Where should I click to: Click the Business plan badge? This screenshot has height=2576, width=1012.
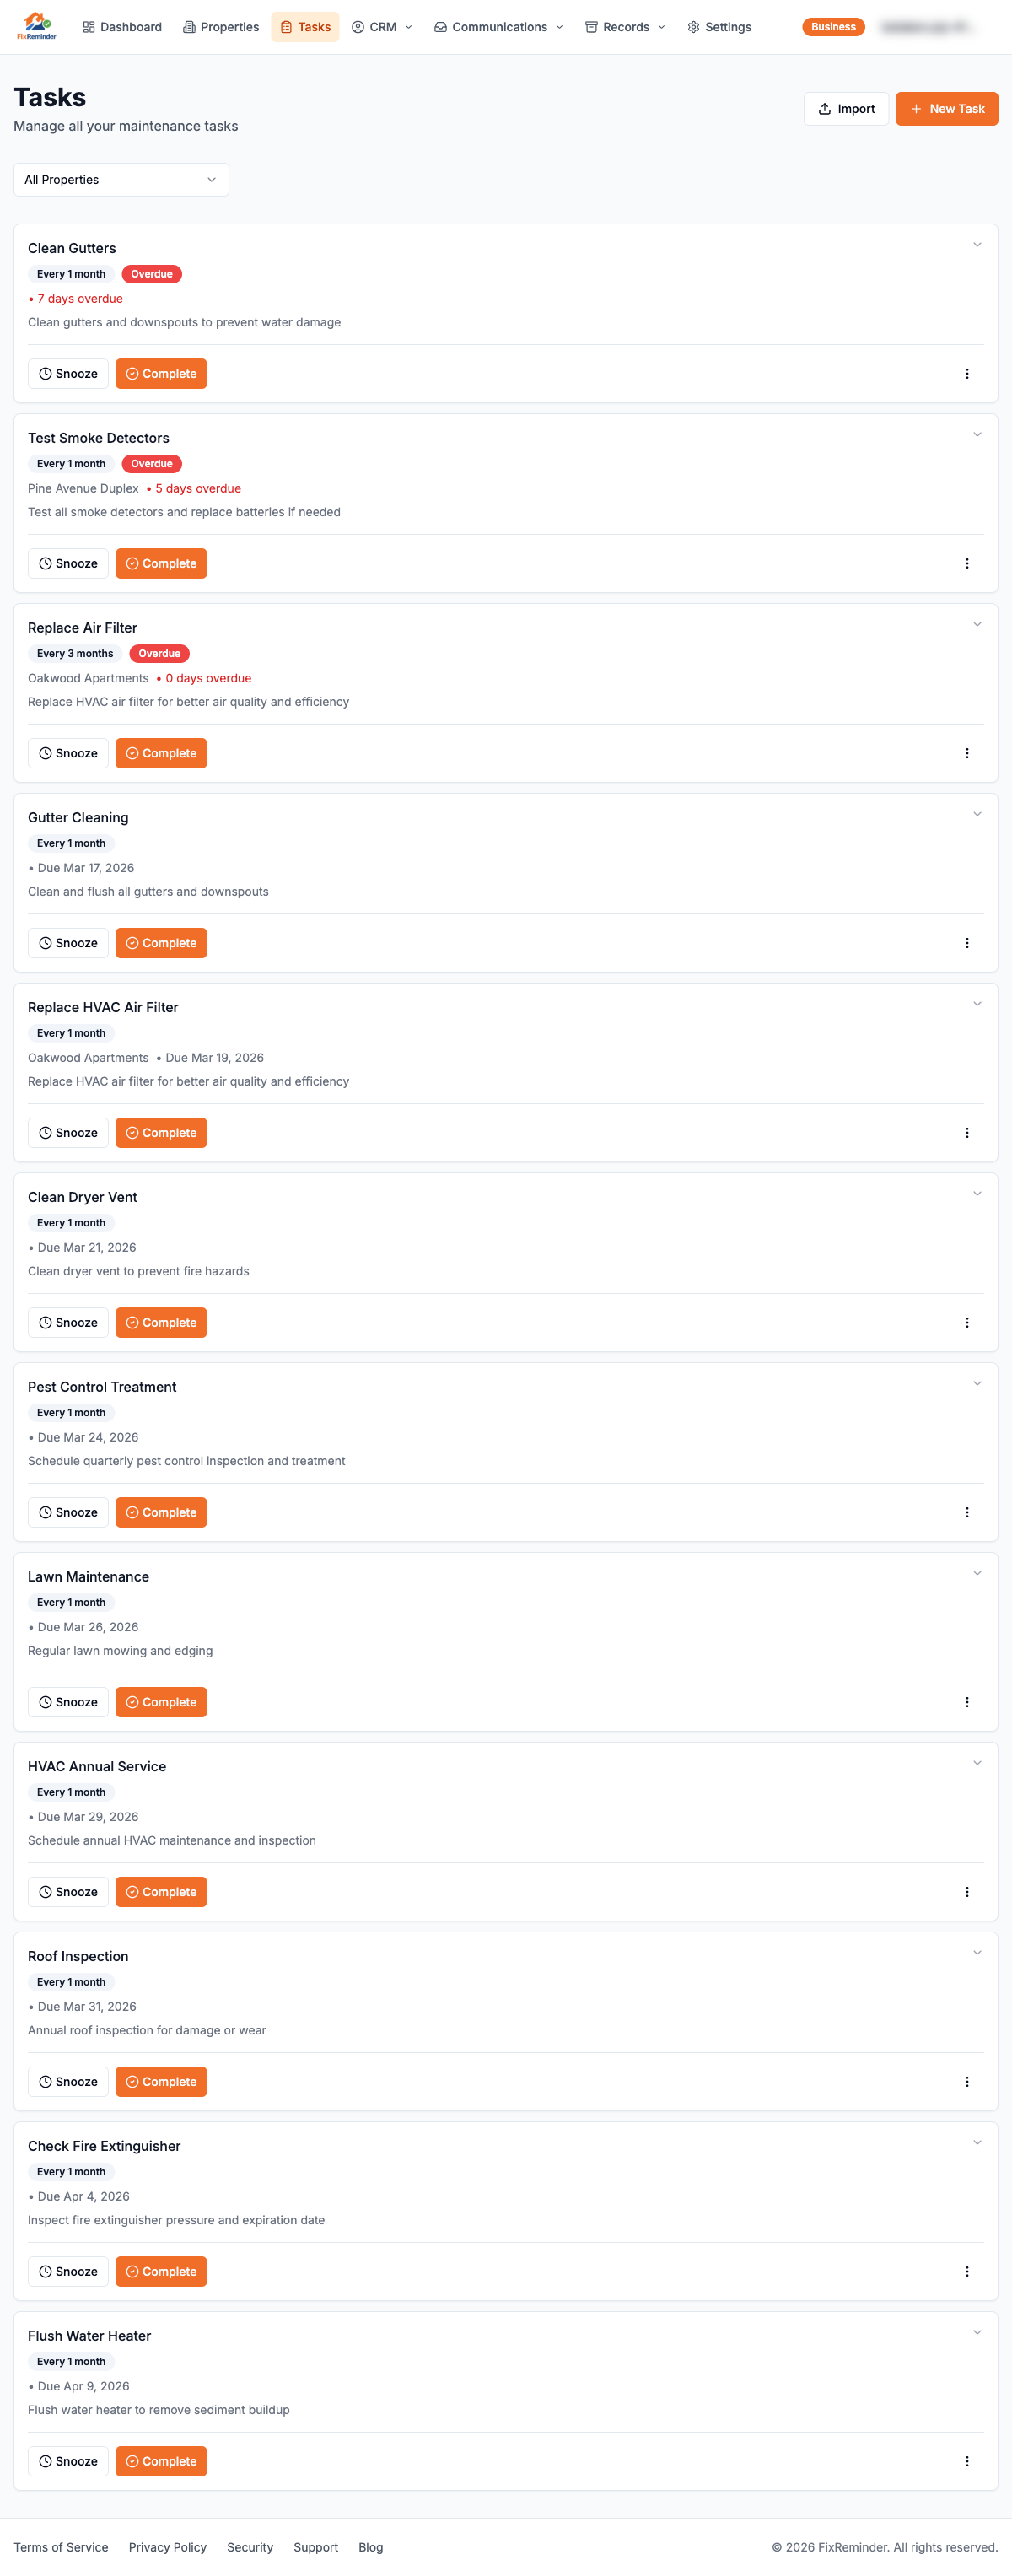tap(833, 27)
